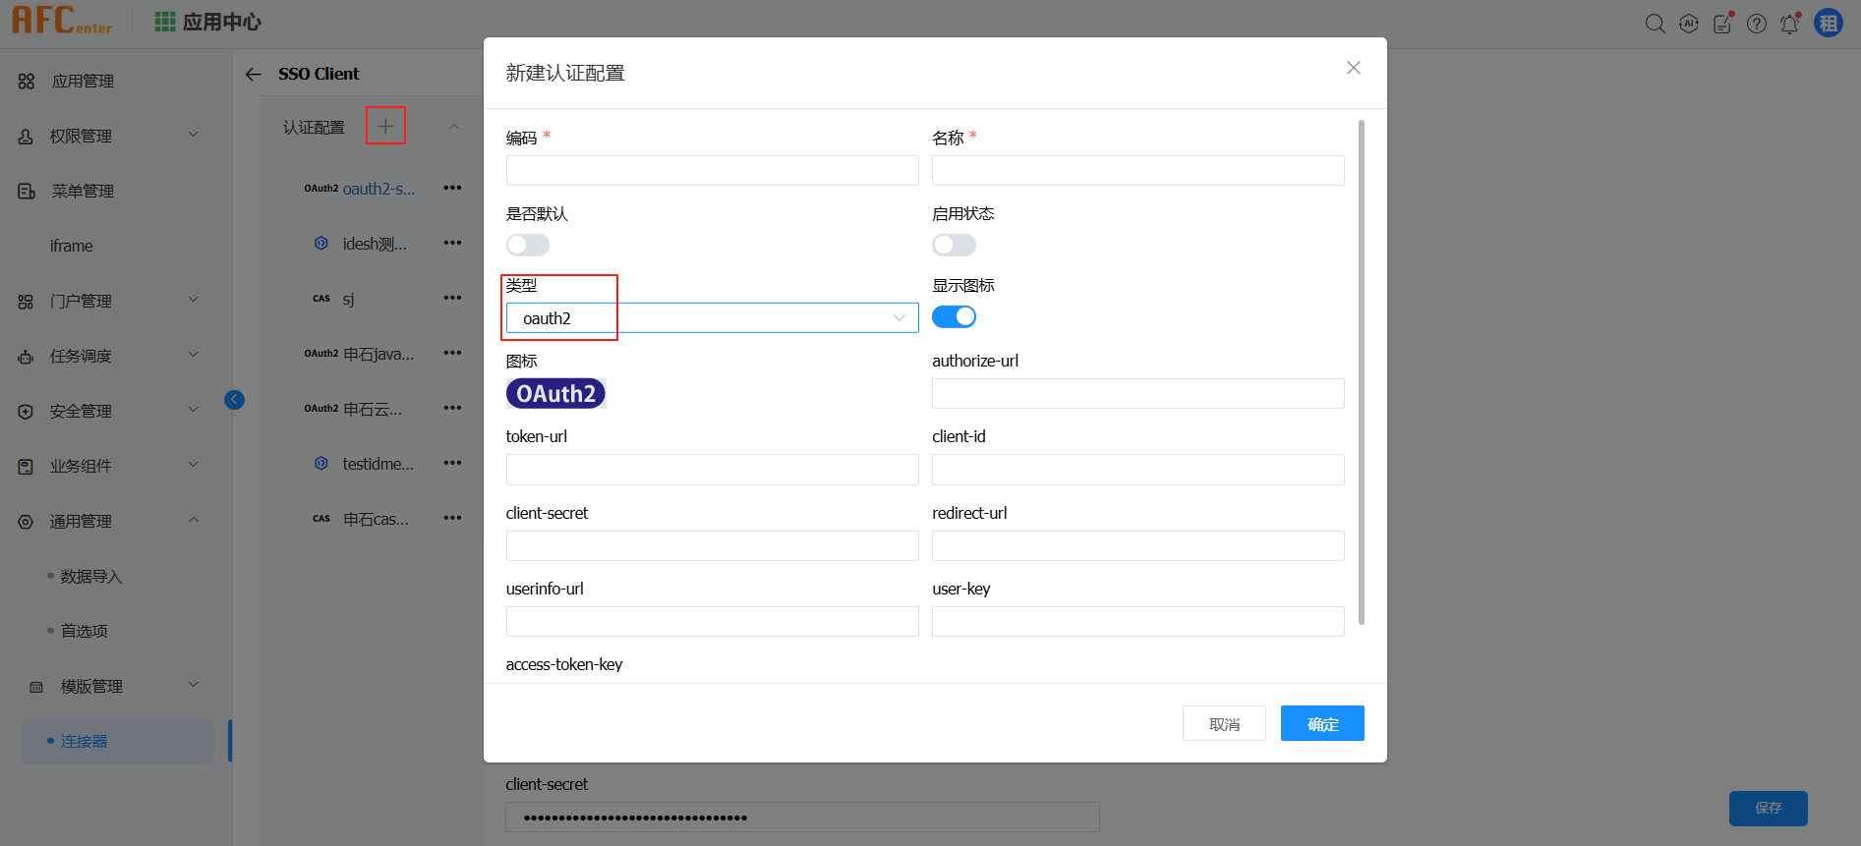Open the notifications bell icon
Viewport: 1861px width, 846px height.
(1789, 24)
